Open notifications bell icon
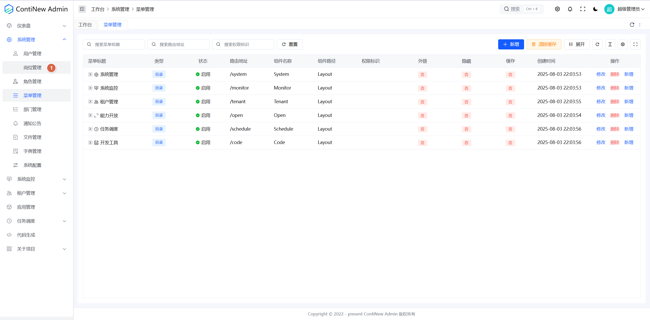 pyautogui.click(x=570, y=9)
